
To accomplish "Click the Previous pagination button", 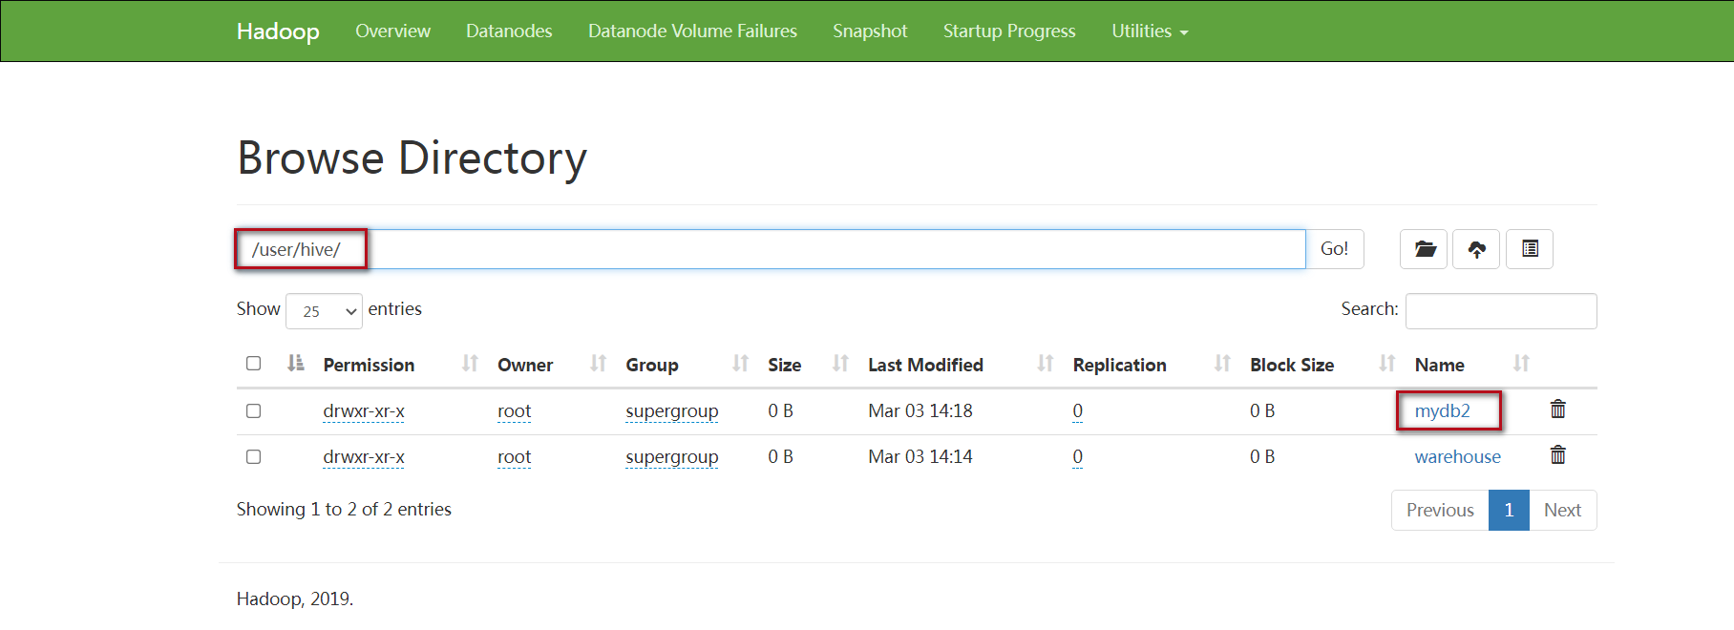I will pos(1440,510).
